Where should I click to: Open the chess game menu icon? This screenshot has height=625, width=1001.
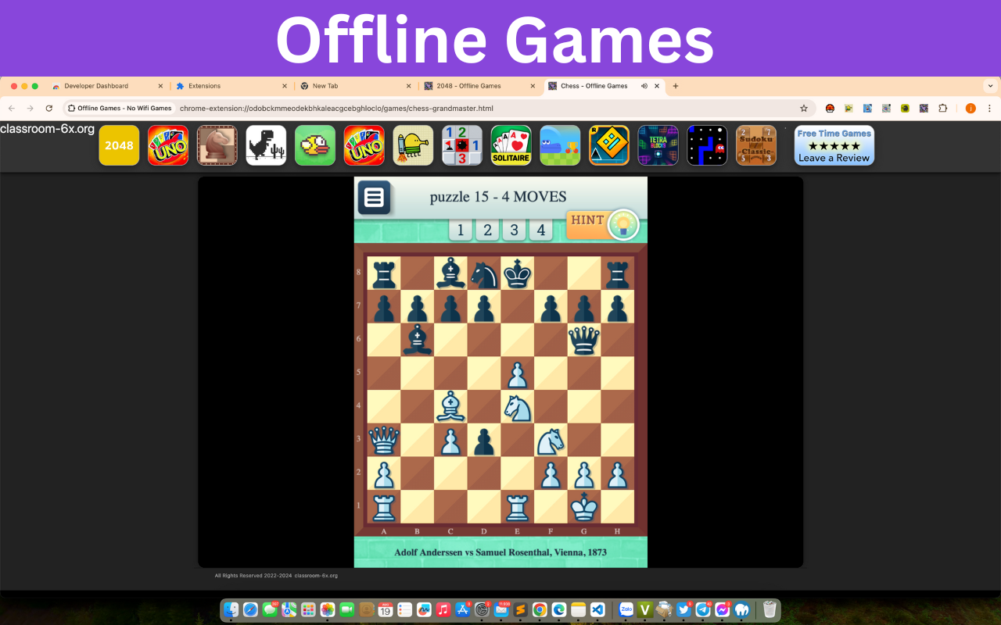(x=374, y=198)
